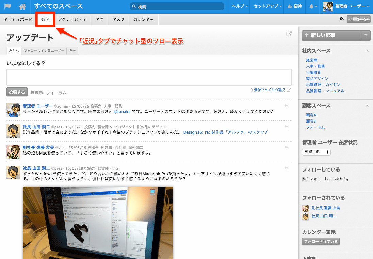This screenshot has height=259, width=373.
Task: Open 管理者 ユーザー account menu
Action: click(x=352, y=6)
